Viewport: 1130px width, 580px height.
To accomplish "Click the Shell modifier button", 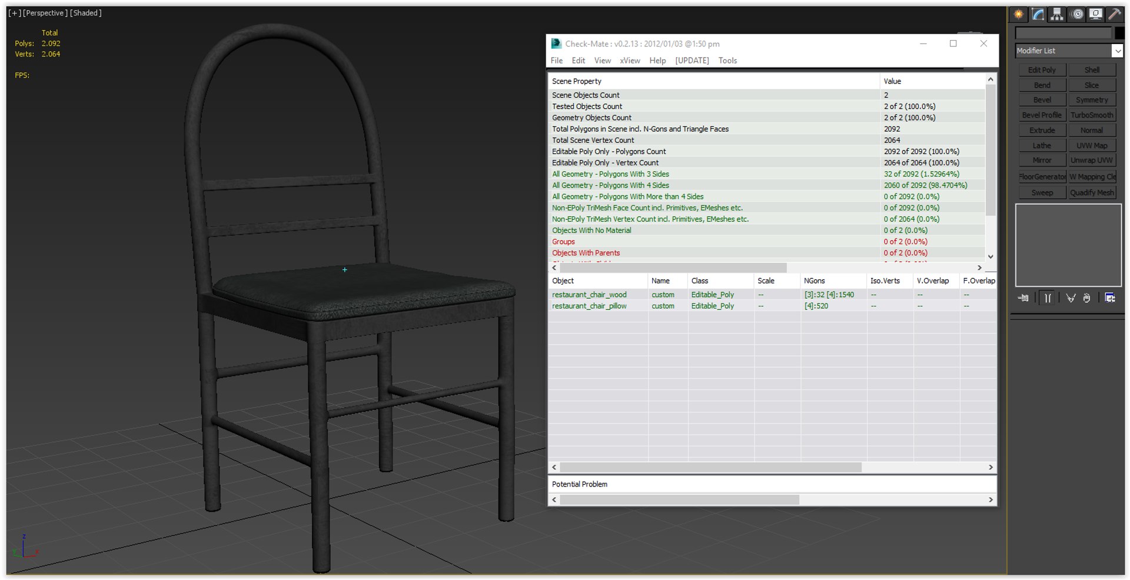I will [1092, 70].
